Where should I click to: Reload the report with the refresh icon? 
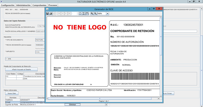tap(54, 14)
